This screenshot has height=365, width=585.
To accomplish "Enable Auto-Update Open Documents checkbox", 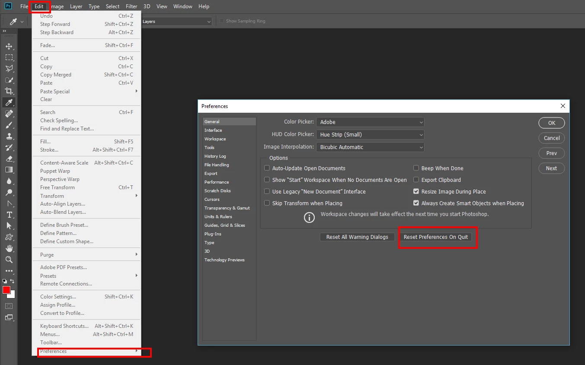I will point(267,168).
